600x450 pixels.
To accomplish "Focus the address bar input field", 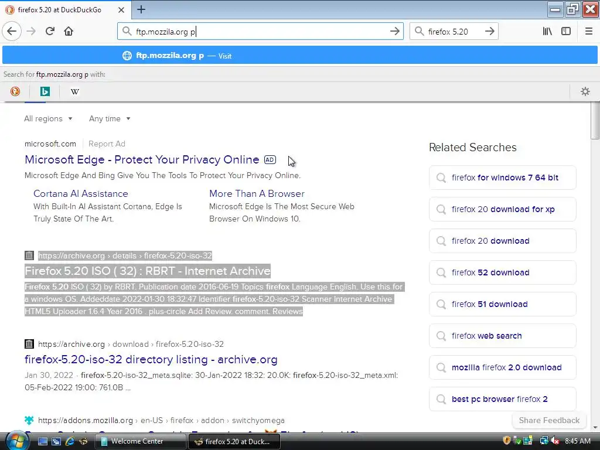I will (260, 32).
